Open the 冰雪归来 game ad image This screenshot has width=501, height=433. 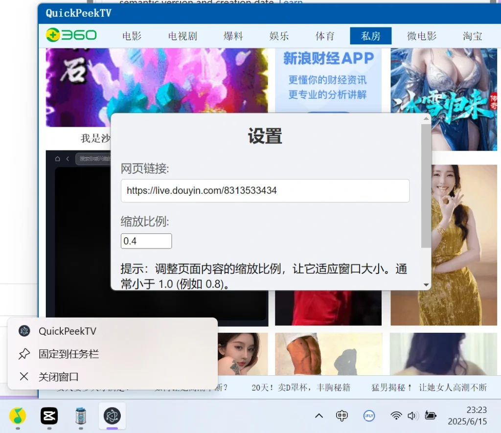click(x=443, y=99)
